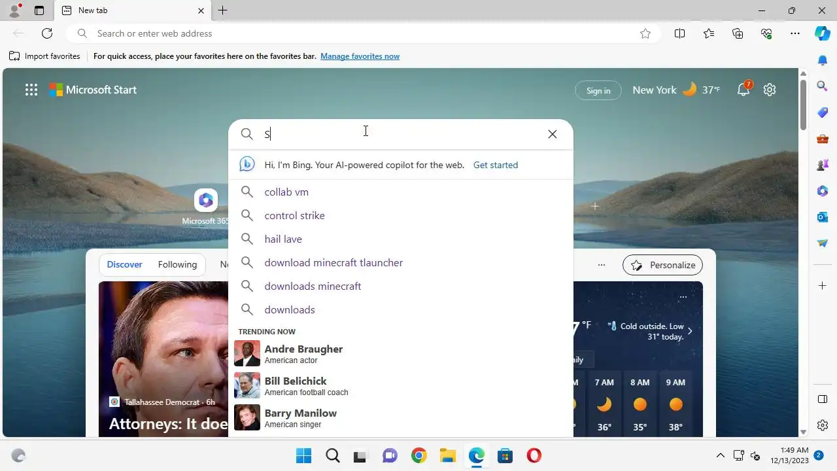Open sidebar Outlook icon

click(x=823, y=217)
